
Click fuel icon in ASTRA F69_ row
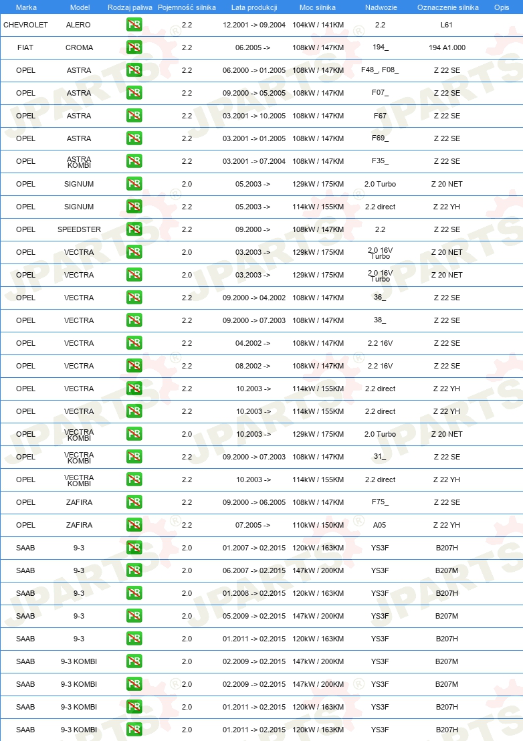pos(134,138)
